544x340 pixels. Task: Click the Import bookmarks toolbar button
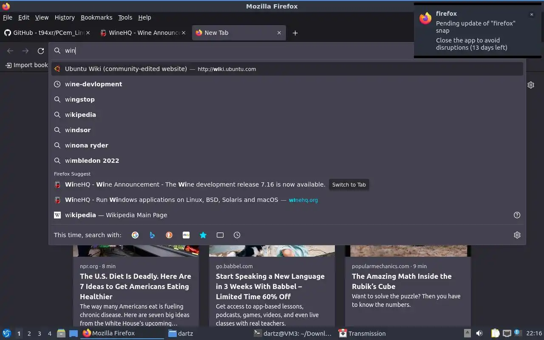[x=26, y=65]
